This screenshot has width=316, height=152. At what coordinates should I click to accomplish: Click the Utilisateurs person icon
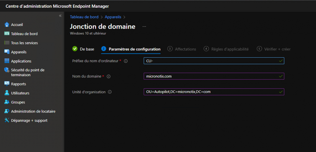7,93
